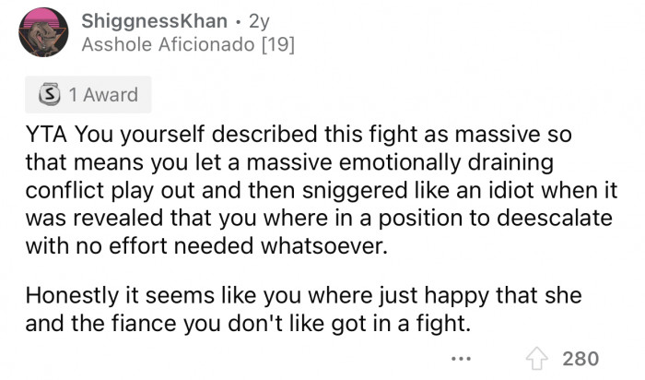Click the ShiggnessKhan username
This screenshot has width=645, height=380.
click(147, 19)
